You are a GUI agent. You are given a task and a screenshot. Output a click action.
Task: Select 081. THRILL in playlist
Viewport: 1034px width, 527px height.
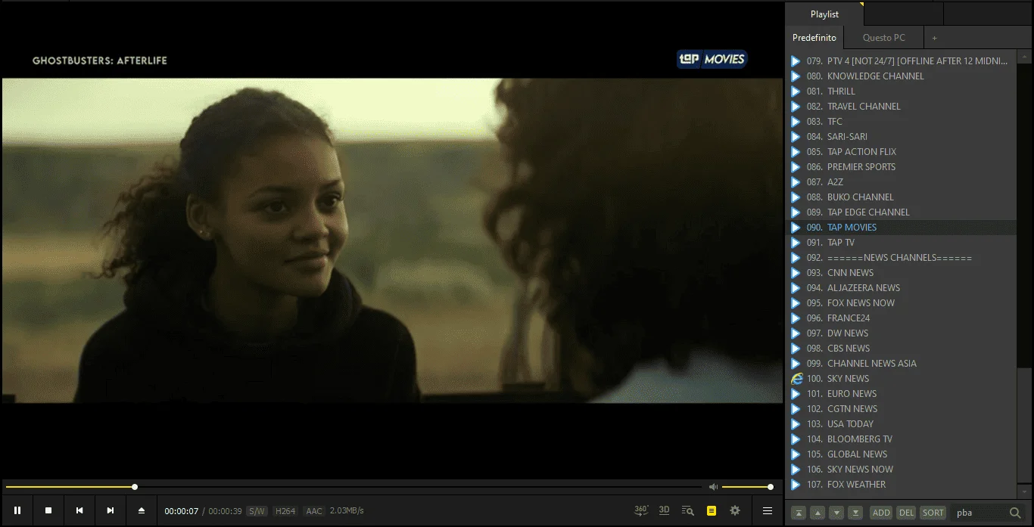pyautogui.click(x=901, y=91)
